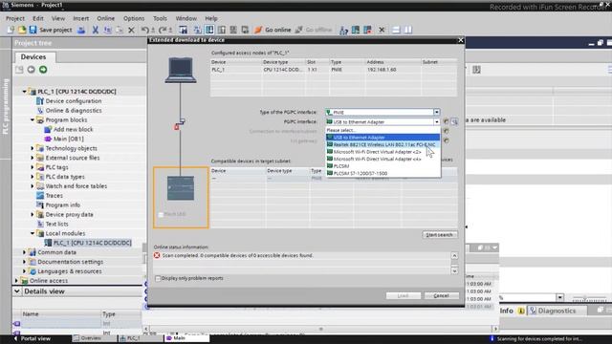The width and height of the screenshot is (612, 344).
Task: Select PLC_1 row in configured access nodes
Action: coord(334,70)
